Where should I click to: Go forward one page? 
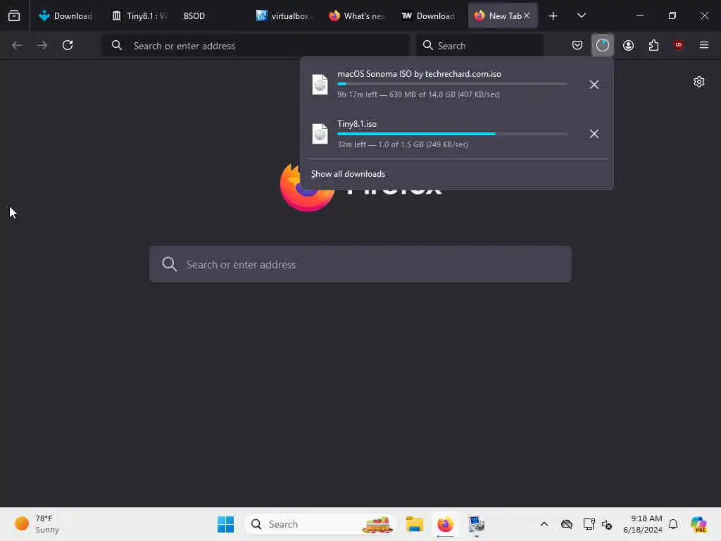pyautogui.click(x=42, y=45)
